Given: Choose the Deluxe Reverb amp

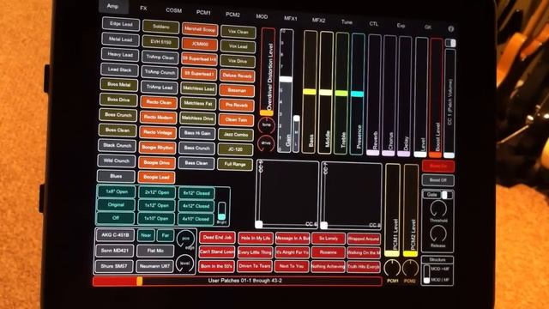Looking at the screenshot, I should click(x=237, y=76).
